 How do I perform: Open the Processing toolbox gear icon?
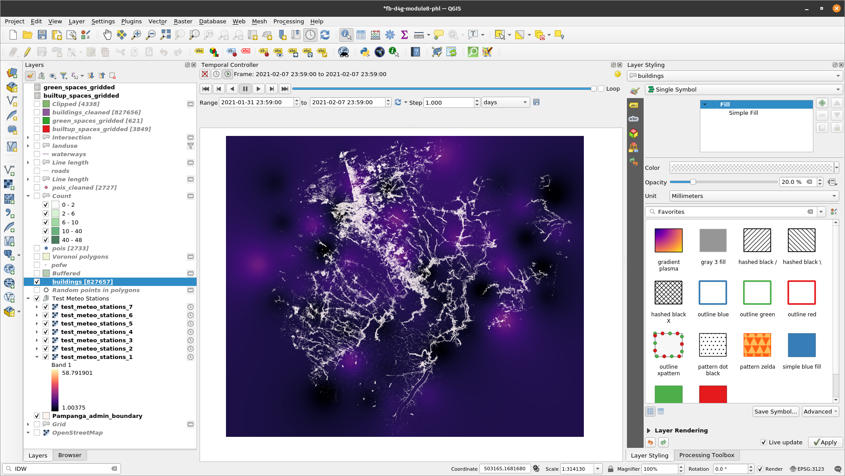390,35
